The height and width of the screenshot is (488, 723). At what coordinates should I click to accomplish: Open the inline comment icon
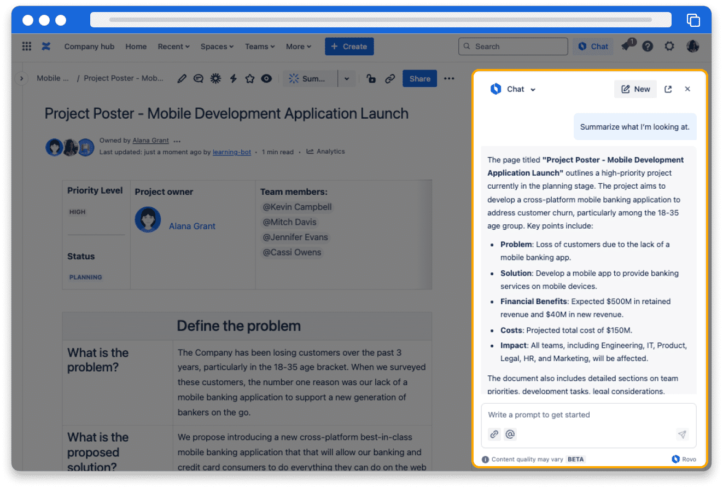pyautogui.click(x=199, y=79)
